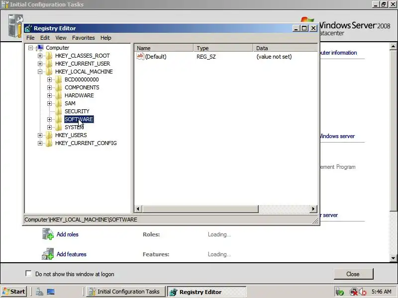The width and height of the screenshot is (398, 298).
Task: Expand the HKEY_USERS key
Action: click(40, 135)
